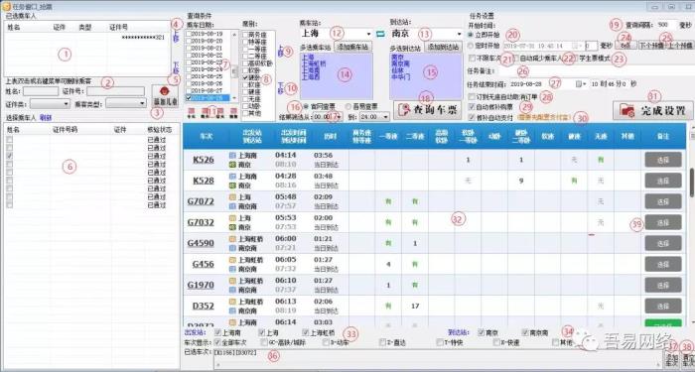Click the 任务备注 input field
This screenshot has height=372, width=695.
pyautogui.click(x=596, y=70)
